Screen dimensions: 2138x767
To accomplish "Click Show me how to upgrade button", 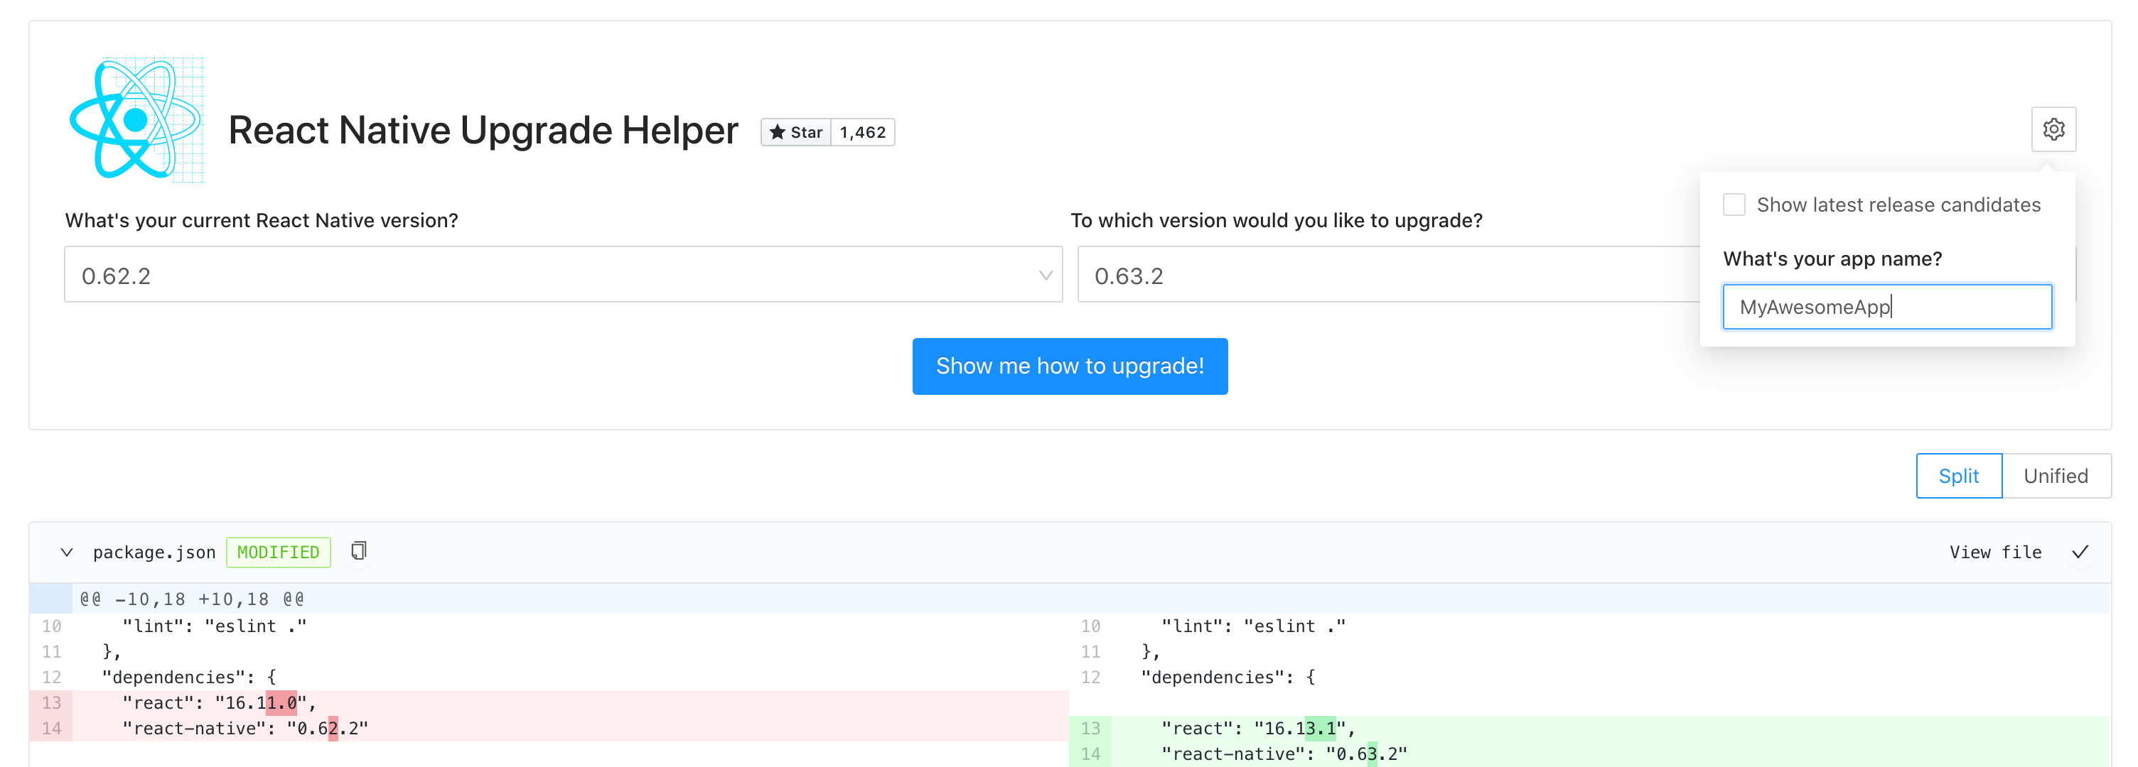I will [1070, 366].
